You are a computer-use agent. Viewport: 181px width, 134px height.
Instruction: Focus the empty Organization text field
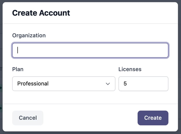90,50
